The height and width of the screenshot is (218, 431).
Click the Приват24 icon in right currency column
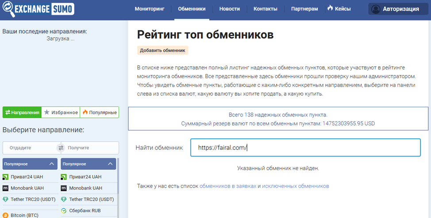[64, 177]
